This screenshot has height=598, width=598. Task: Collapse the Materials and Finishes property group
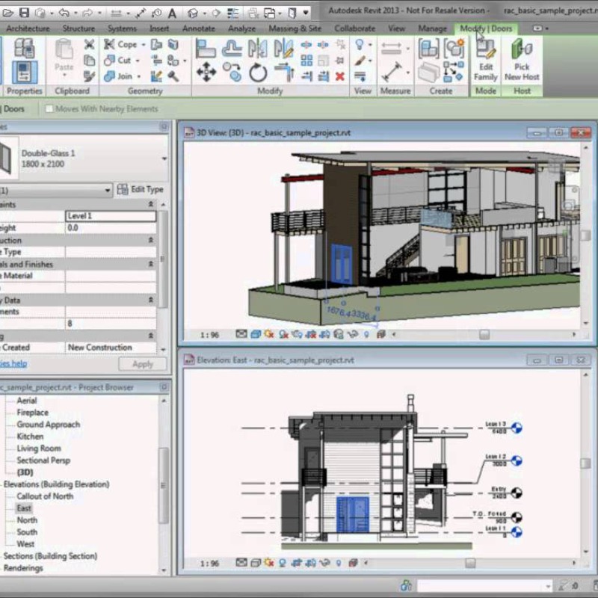[x=151, y=264]
